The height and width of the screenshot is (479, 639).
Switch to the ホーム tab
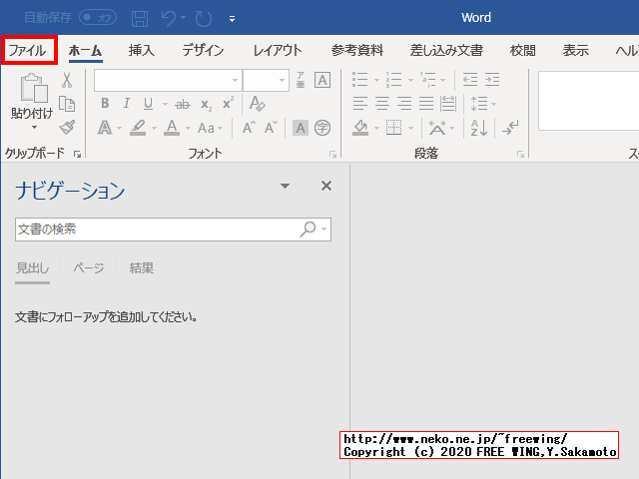pos(85,51)
